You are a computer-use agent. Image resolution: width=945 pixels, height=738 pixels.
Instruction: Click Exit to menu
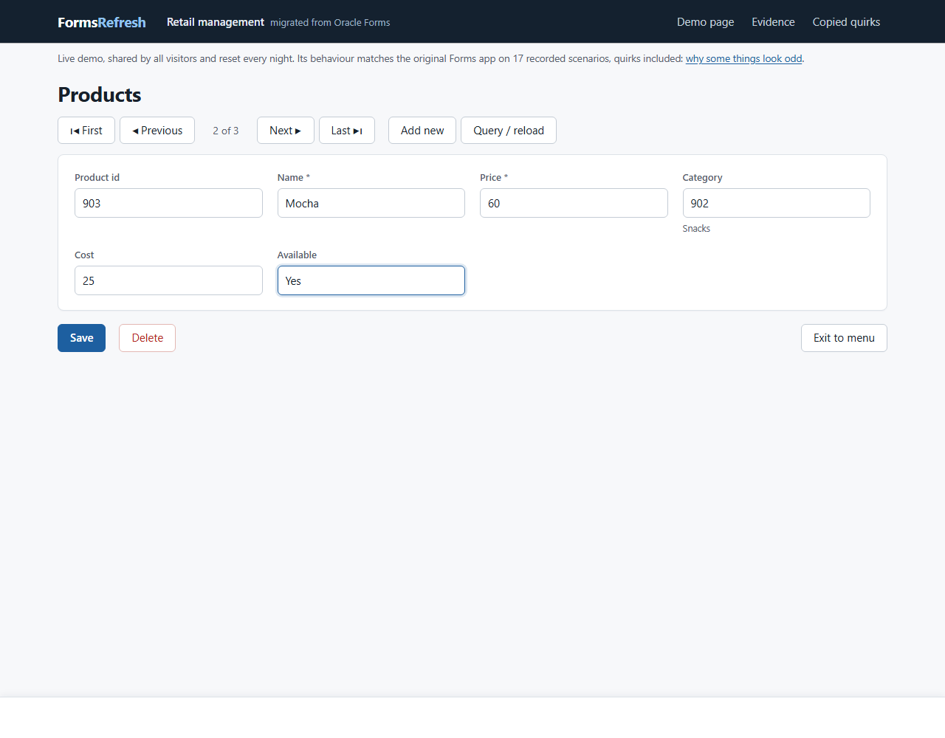point(844,338)
